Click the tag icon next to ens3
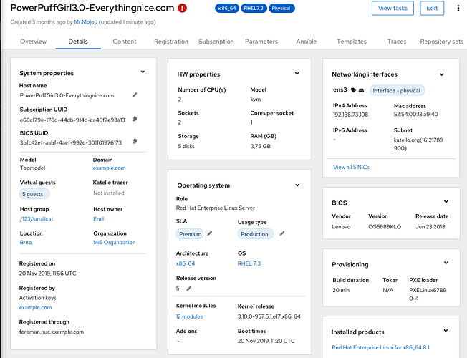 [353, 90]
